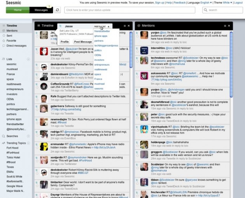Open the realtimeweb list in sidebar
Viewport: 245px width, 198px height.
tap(14, 84)
